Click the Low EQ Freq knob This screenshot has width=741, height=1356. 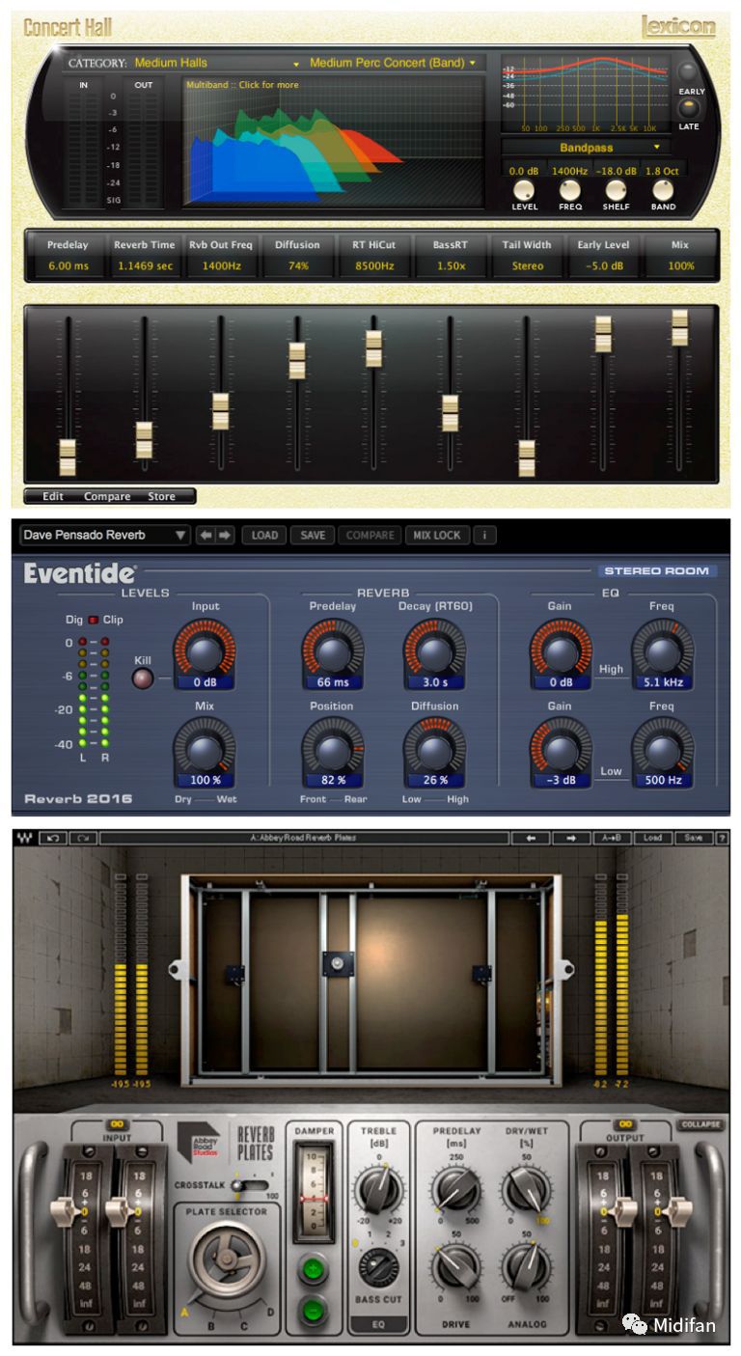tap(662, 752)
